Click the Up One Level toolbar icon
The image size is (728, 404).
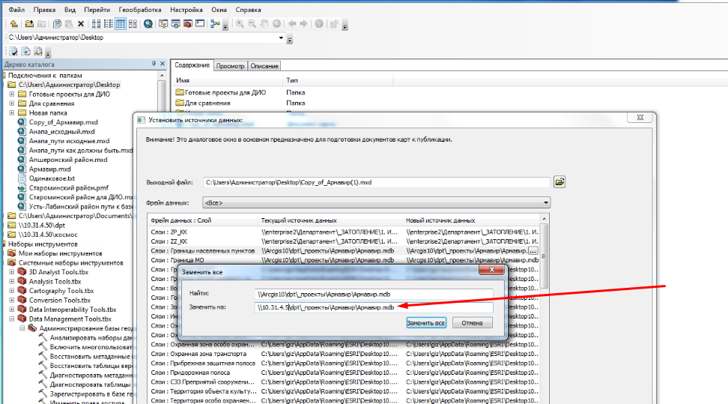point(13,24)
